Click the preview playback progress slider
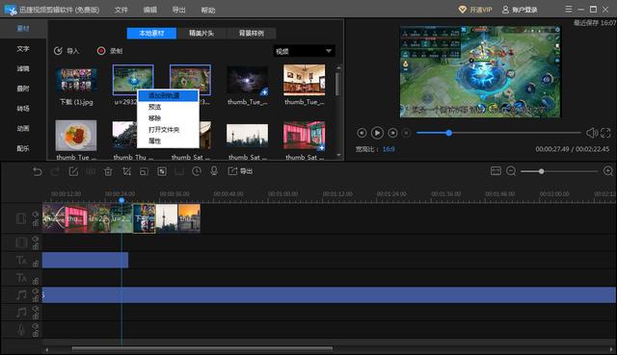Viewport: 617px width, 355px height. (x=498, y=133)
